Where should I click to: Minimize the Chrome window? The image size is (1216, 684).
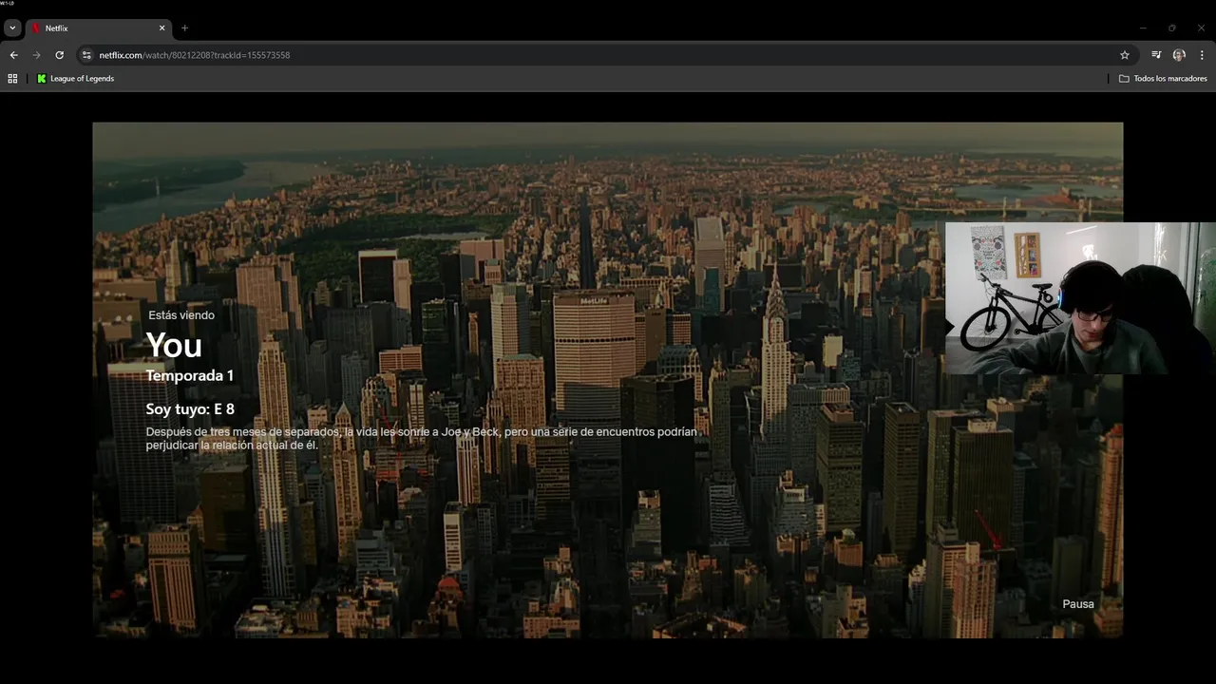point(1143,28)
